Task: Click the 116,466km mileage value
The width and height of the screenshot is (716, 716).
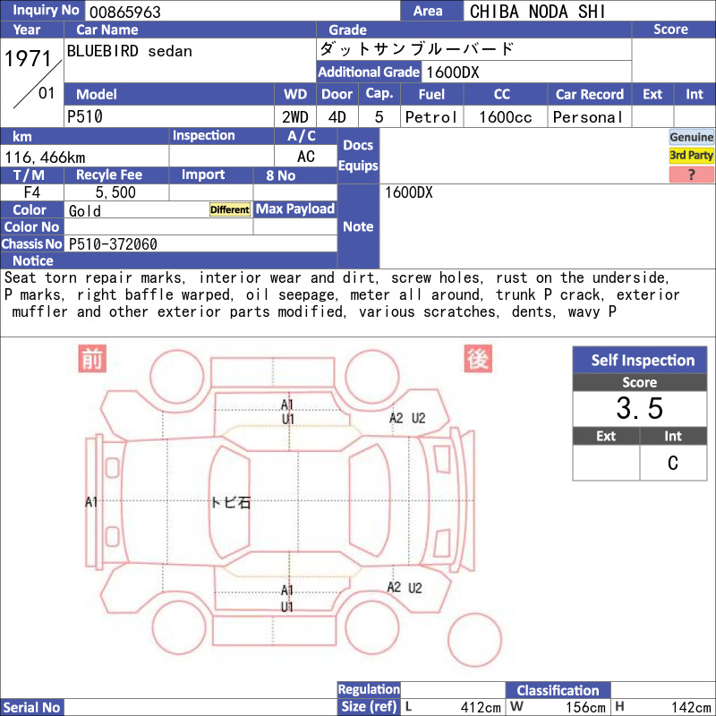Action: [x=45, y=158]
